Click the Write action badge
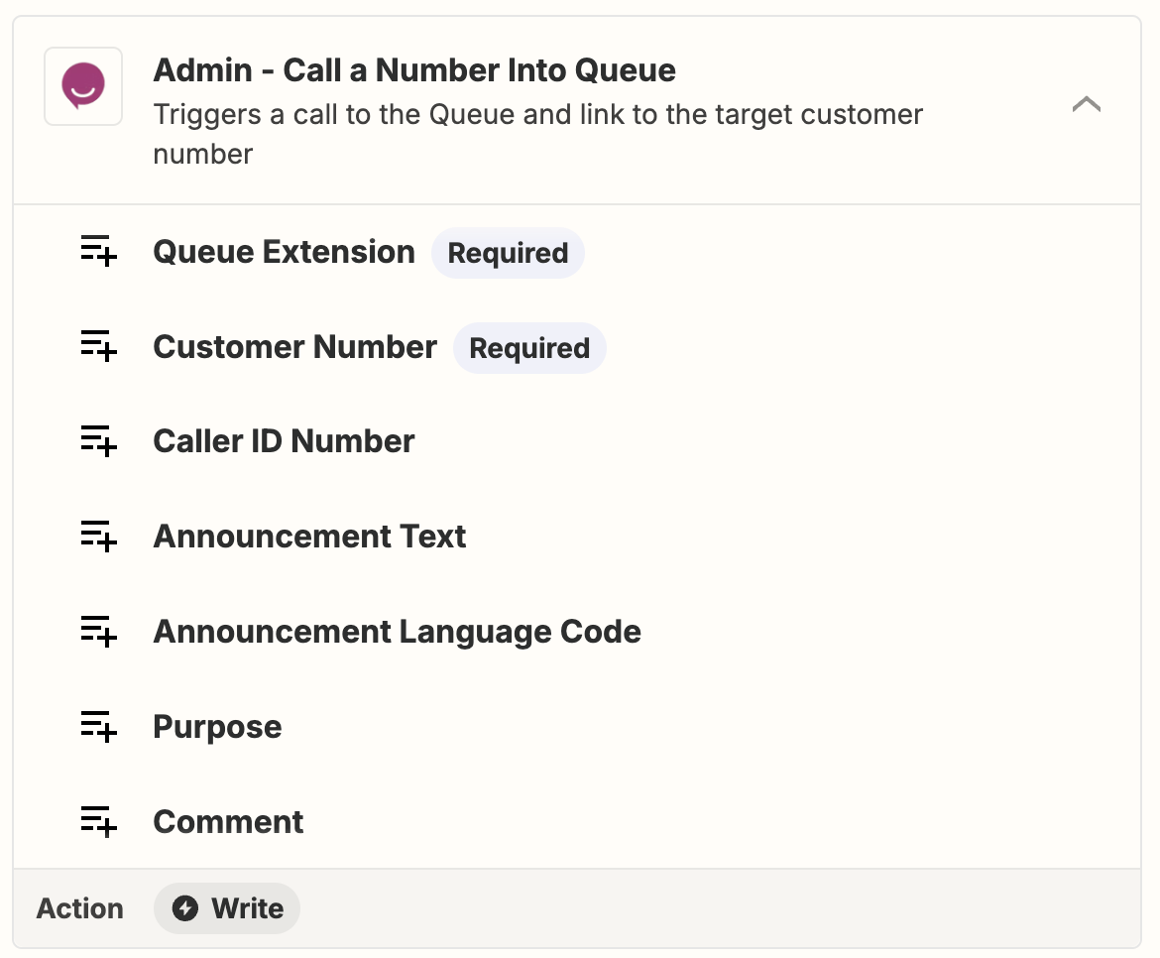The image size is (1160, 958). coord(226,907)
